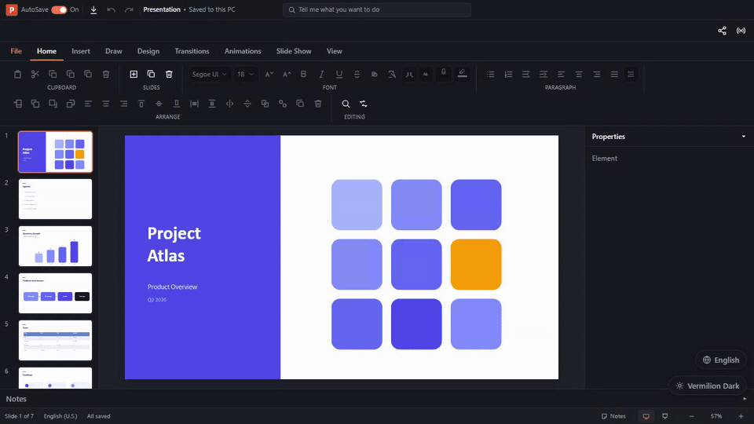Switch to Slide Show view in status bar
Screen dimensions: 754x424
[x=665, y=416]
